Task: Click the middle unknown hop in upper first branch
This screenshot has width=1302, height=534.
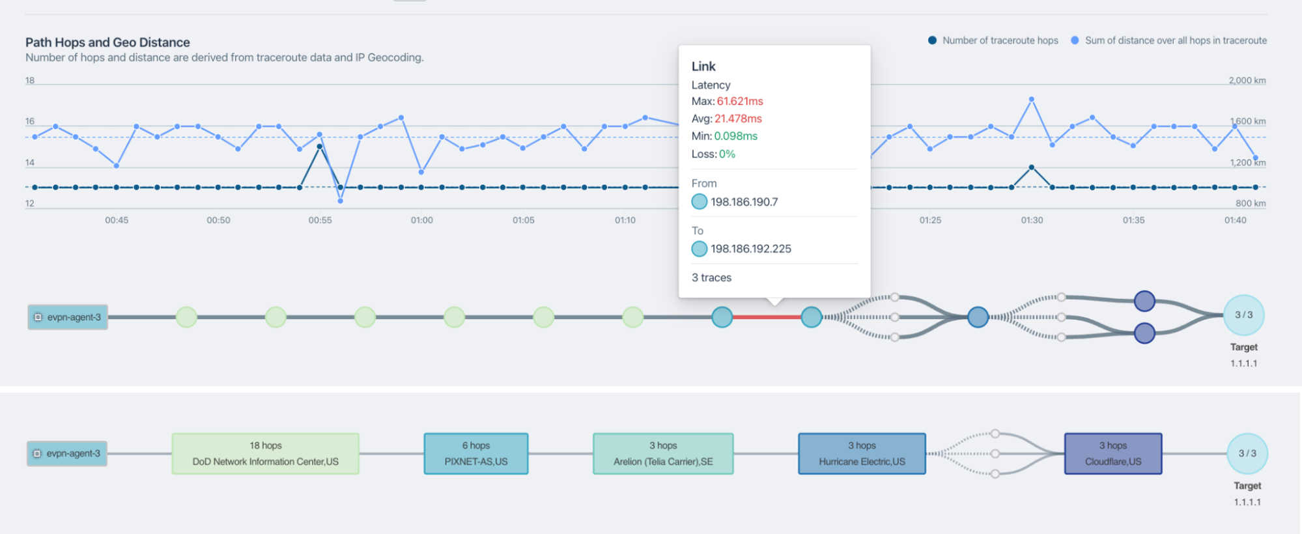Action: click(x=895, y=317)
